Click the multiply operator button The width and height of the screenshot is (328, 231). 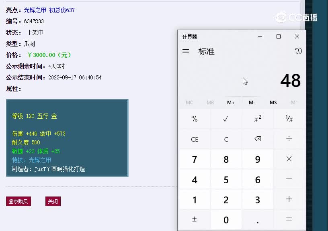pos(289,159)
